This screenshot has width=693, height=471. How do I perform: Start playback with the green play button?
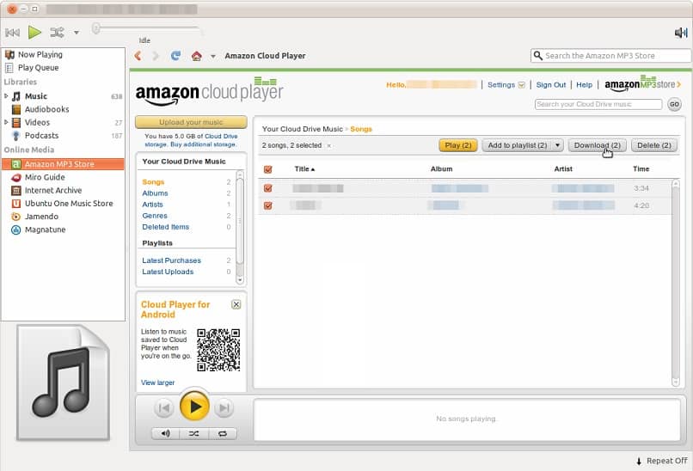(34, 33)
